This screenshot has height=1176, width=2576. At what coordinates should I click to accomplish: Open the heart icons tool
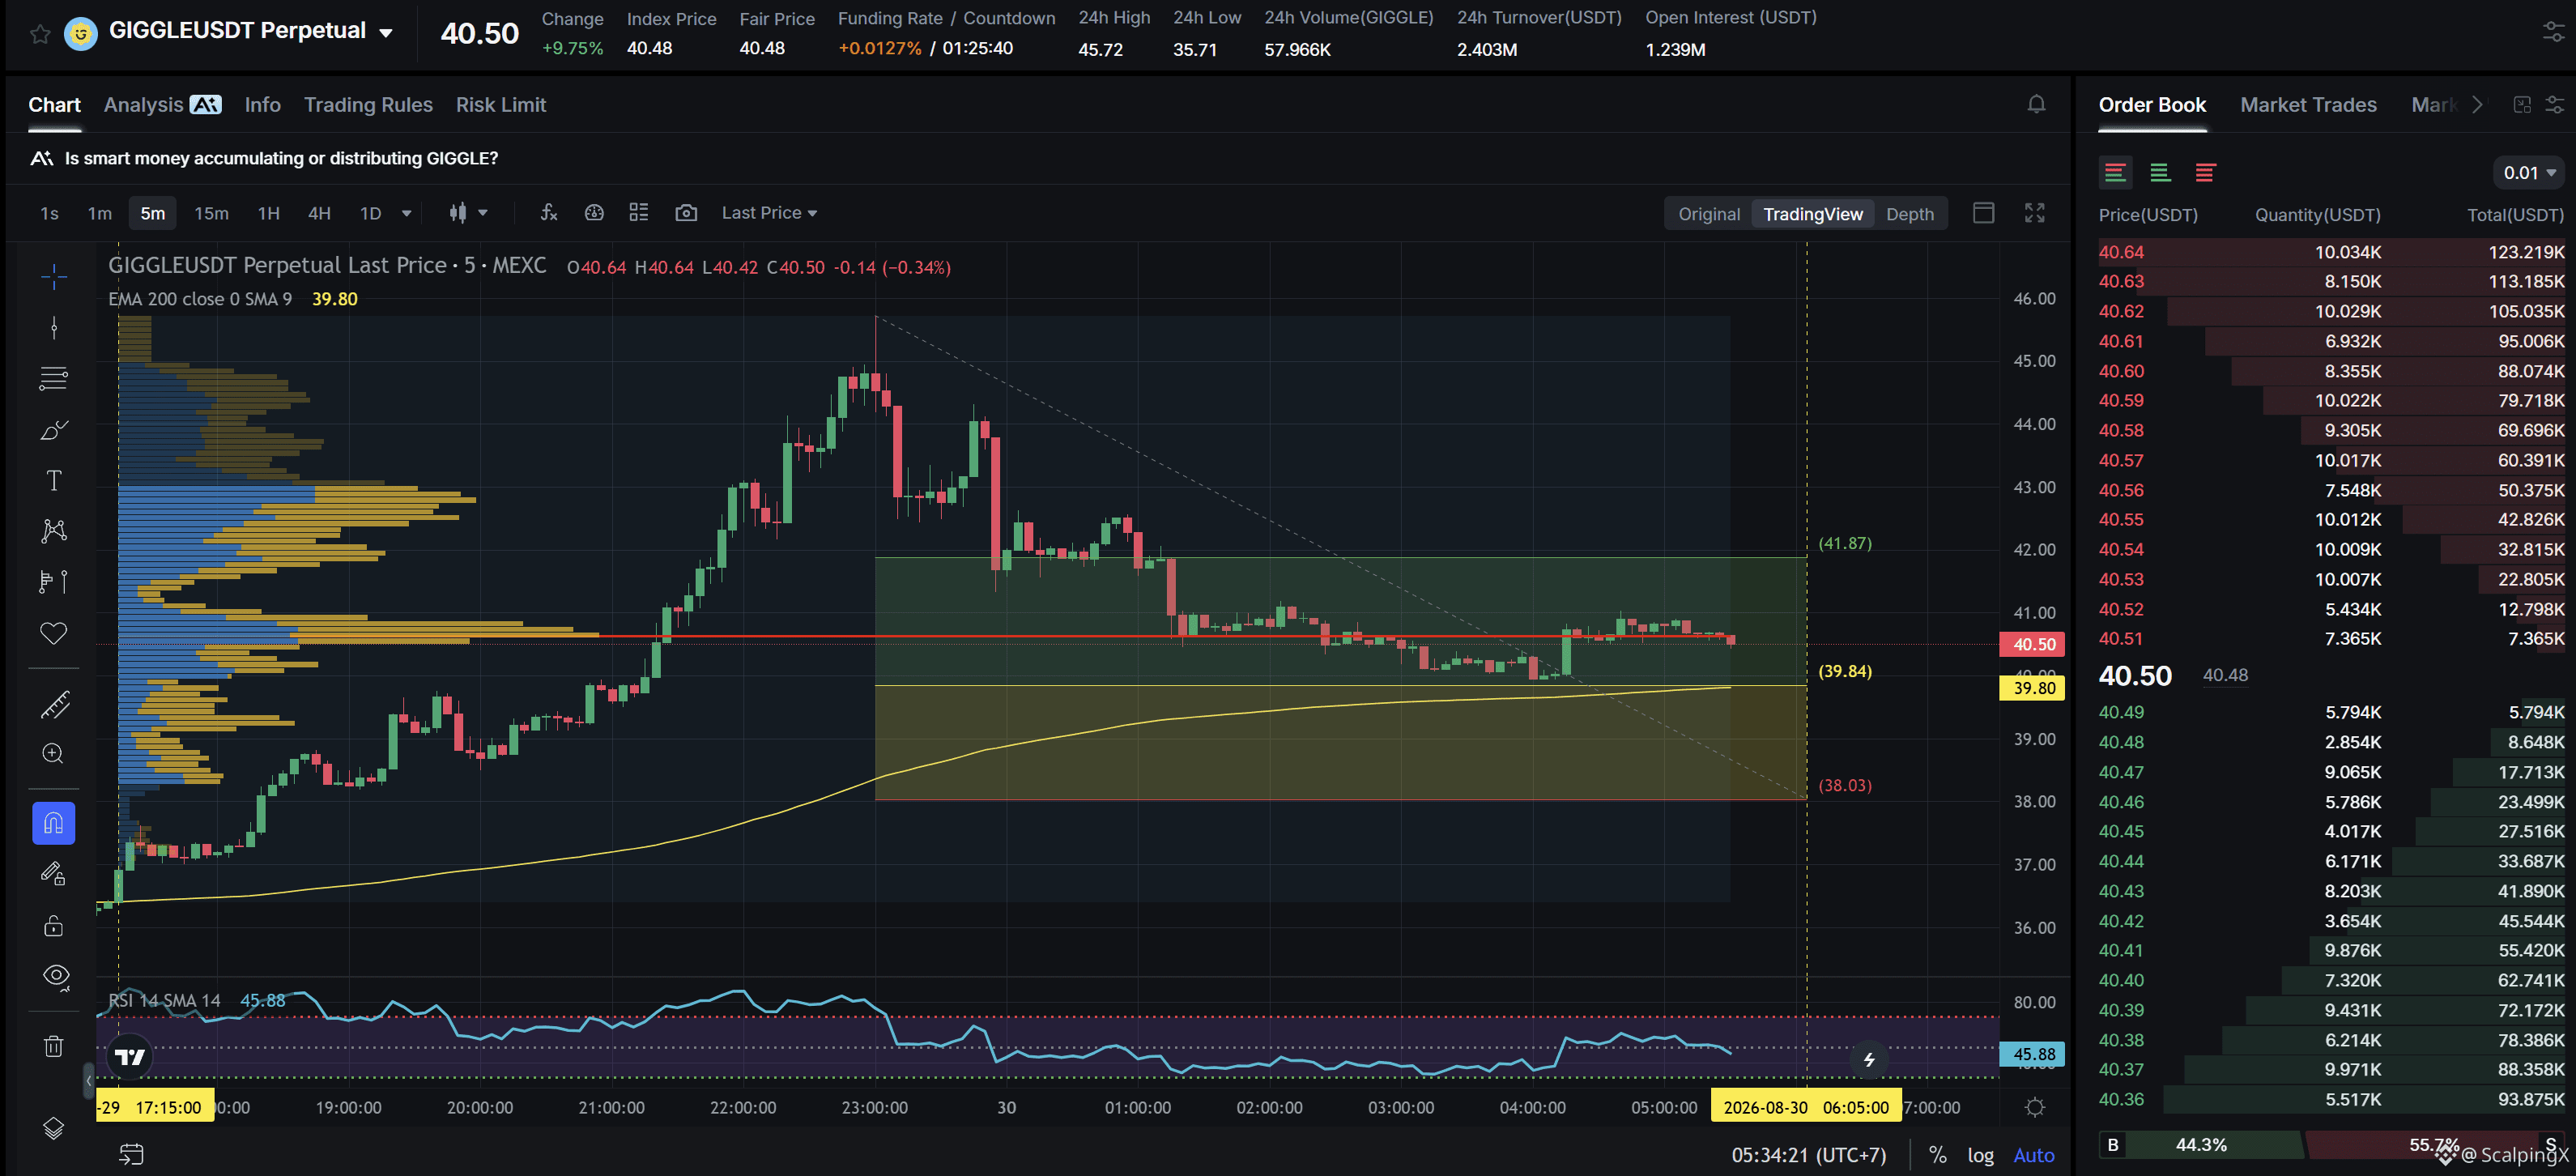[x=54, y=633]
